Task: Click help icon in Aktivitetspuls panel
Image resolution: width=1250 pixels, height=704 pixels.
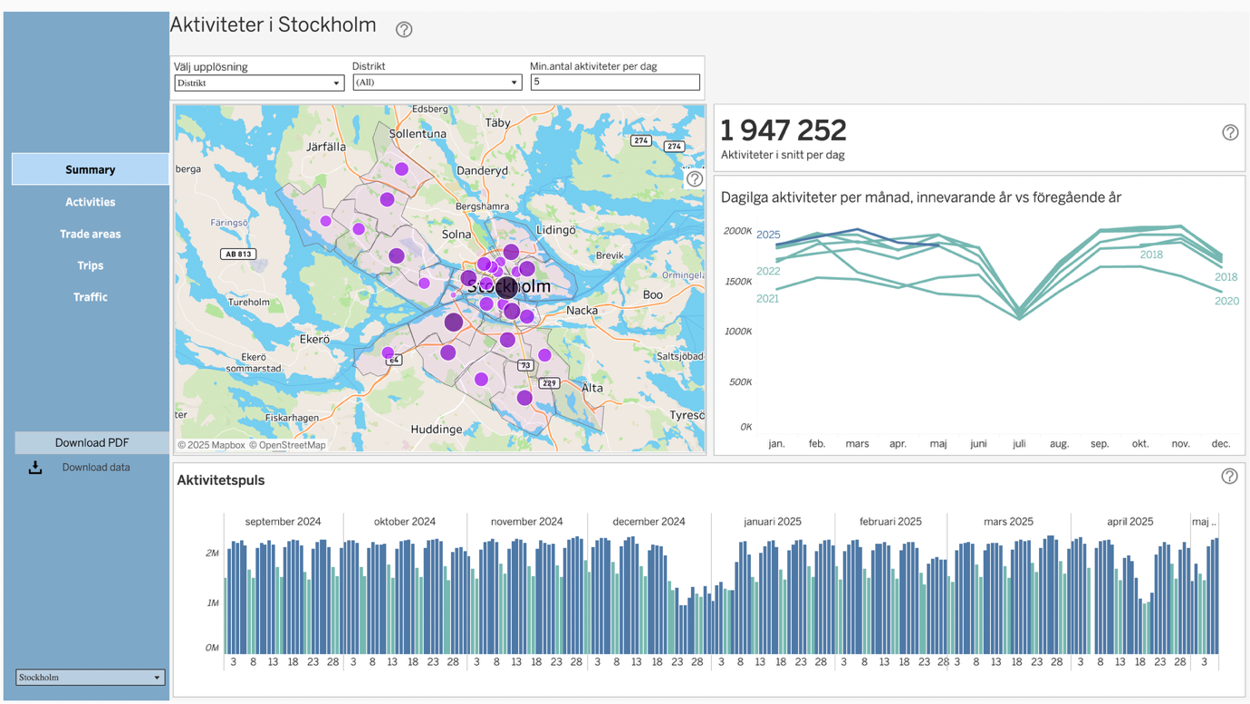Action: coord(1228,477)
